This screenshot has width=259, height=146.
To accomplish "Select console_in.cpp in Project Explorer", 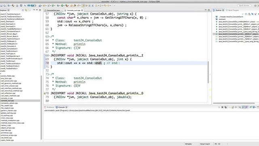I will click(x=7, y=98).
